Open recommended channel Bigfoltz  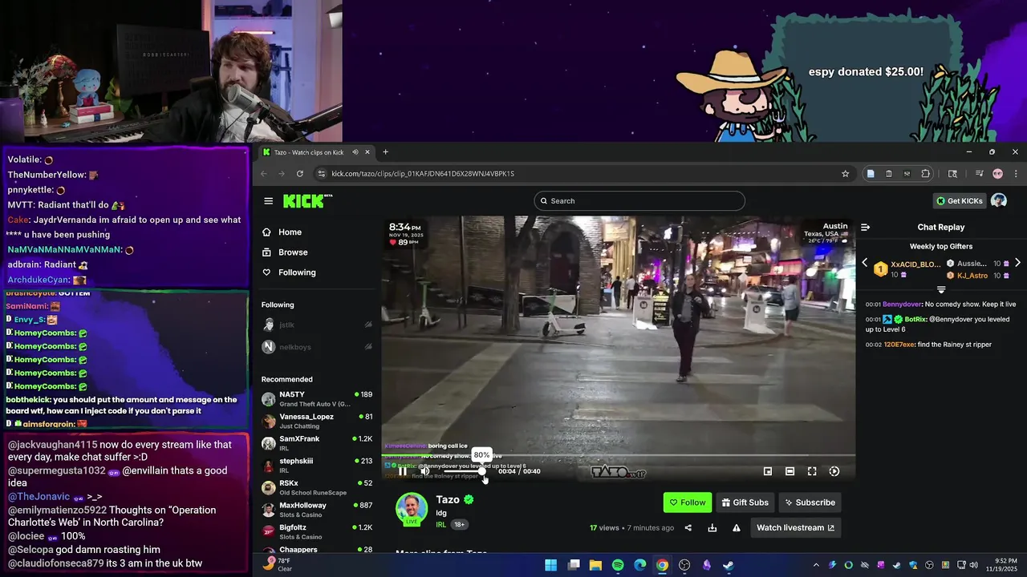click(317, 531)
